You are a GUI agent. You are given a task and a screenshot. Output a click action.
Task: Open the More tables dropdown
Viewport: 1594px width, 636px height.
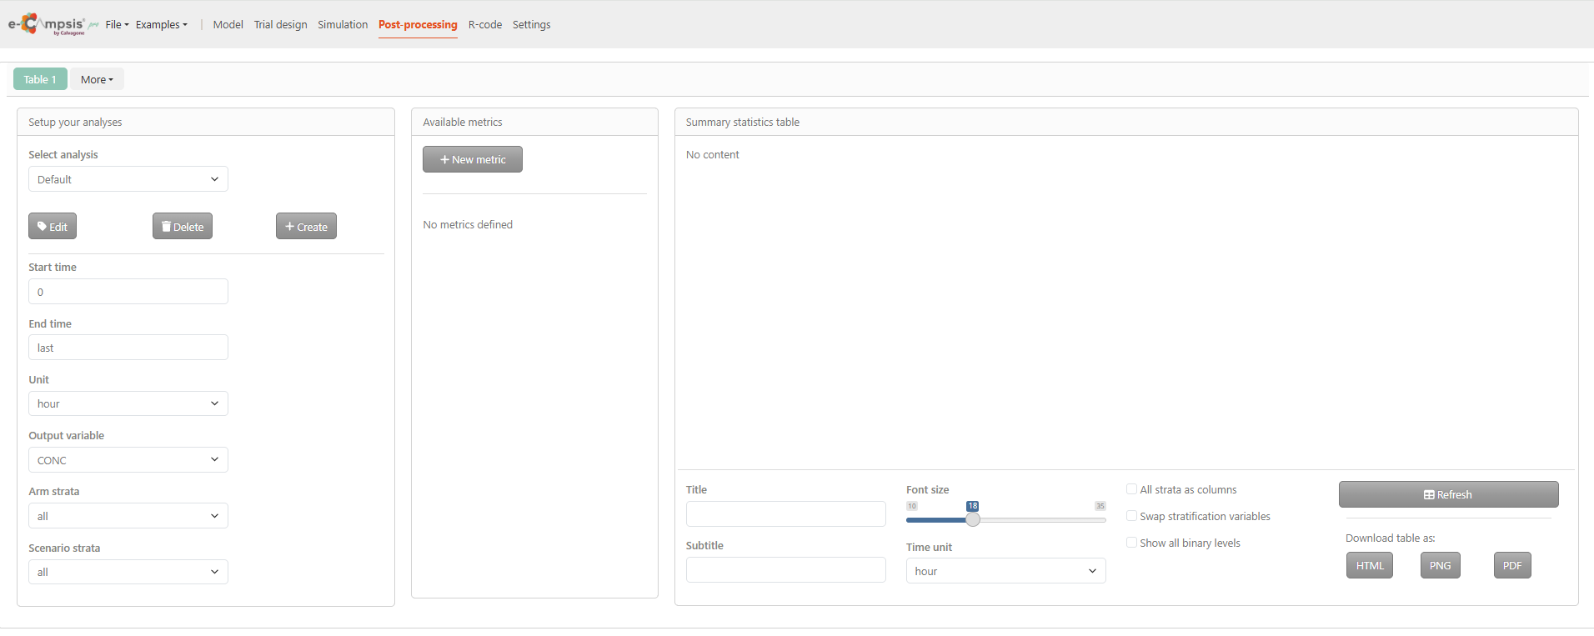[x=97, y=79]
